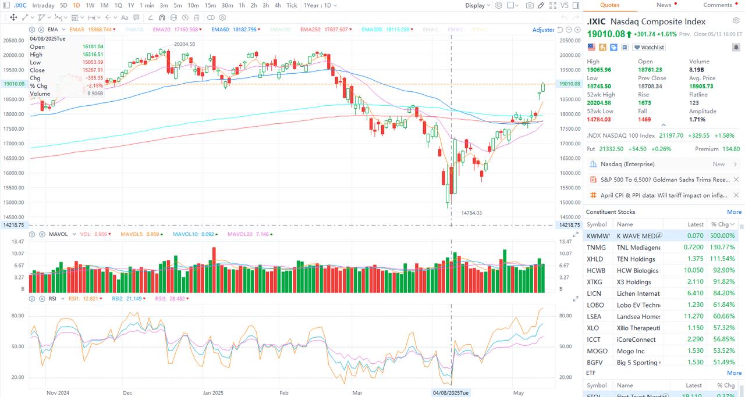Open Adjusted price dropdown

click(x=544, y=30)
